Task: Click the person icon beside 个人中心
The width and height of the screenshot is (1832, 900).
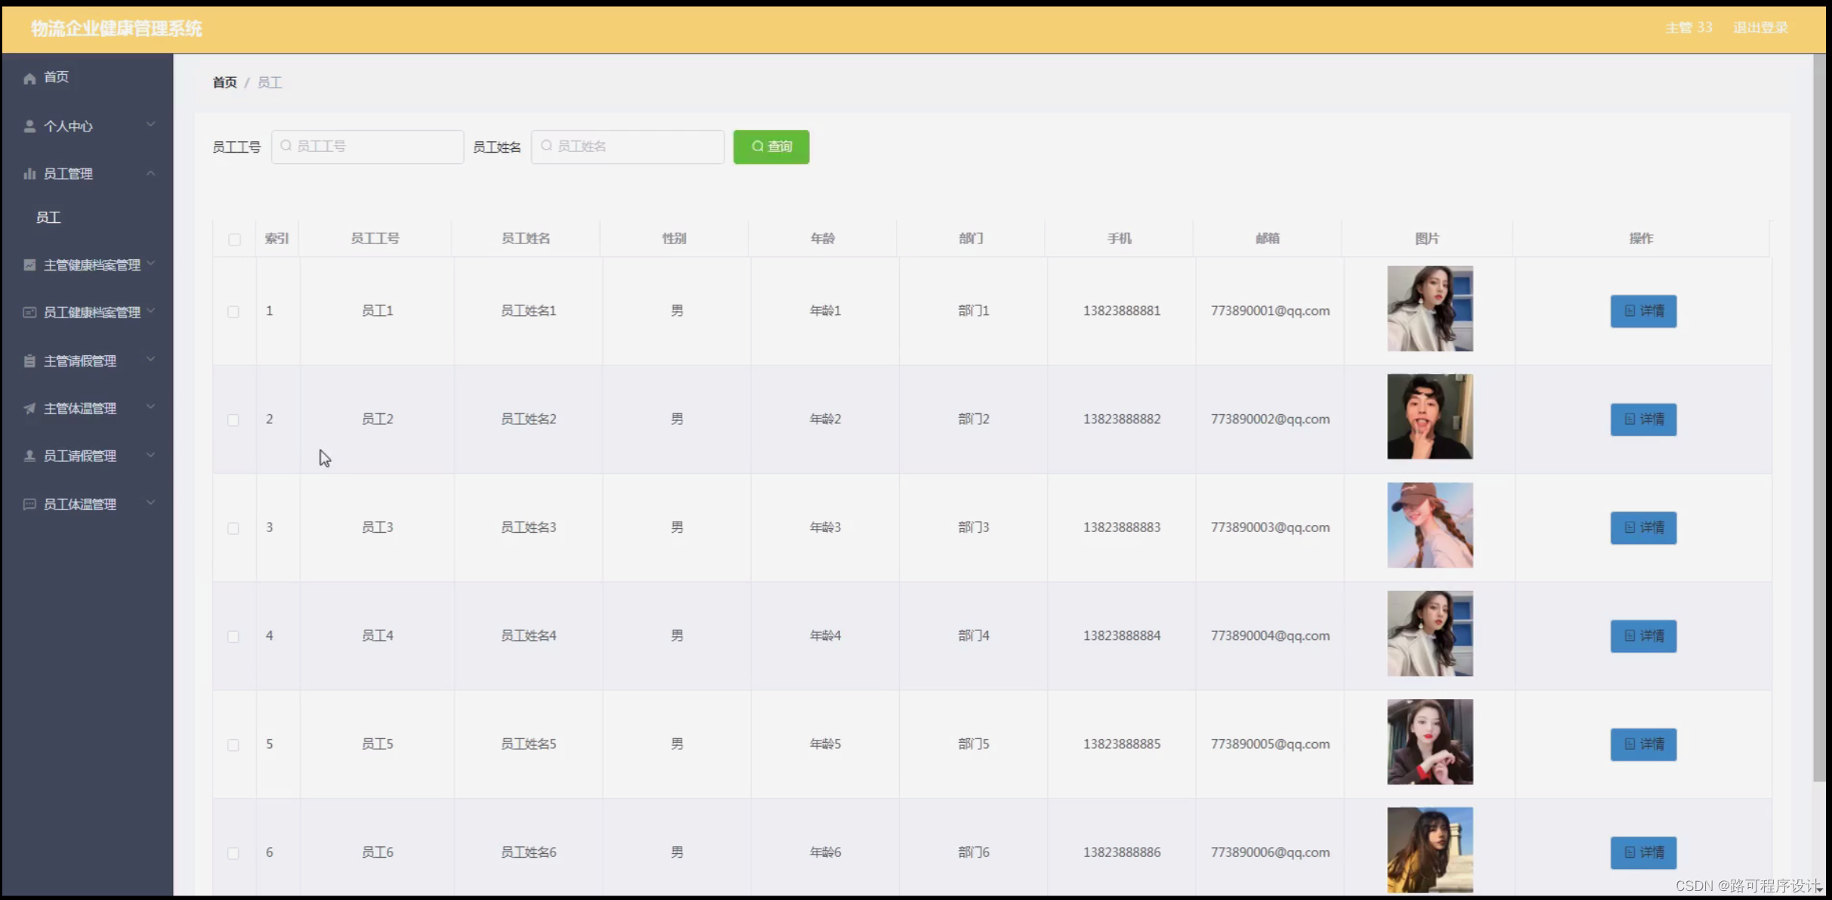Action: click(29, 126)
